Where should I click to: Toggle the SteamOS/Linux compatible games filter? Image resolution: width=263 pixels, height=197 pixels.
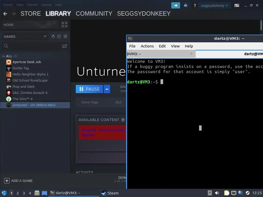[x=53, y=36]
